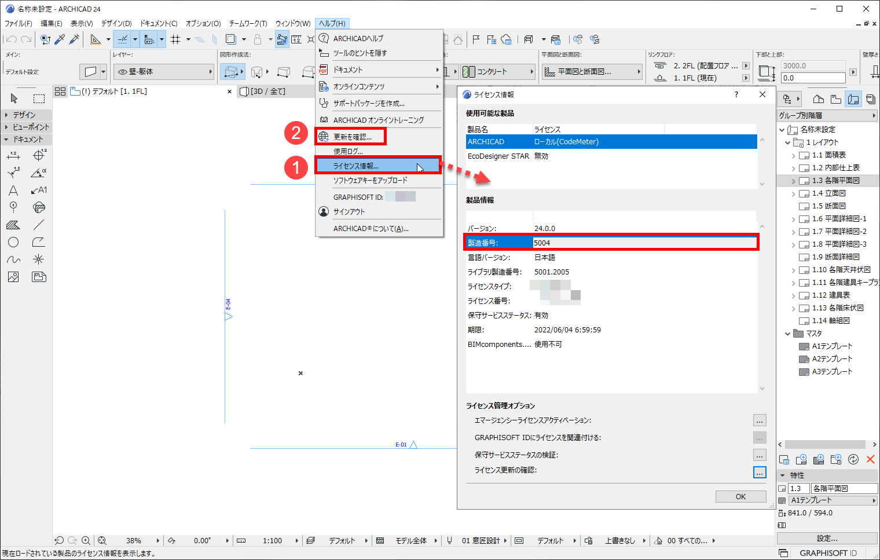The height and width of the screenshot is (560, 880).
Task: Select the Label tool with A1 arrow
Action: [x=39, y=190]
